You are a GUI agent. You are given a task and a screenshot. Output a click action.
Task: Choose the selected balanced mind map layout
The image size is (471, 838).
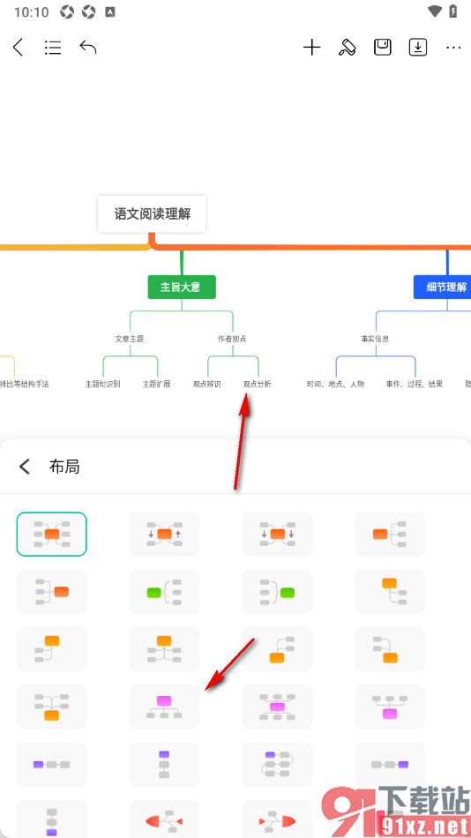[52, 534]
